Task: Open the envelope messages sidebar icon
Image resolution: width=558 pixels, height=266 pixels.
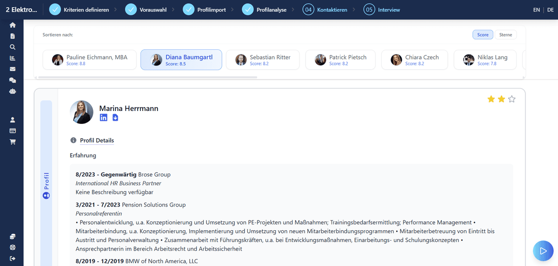Action: [x=13, y=69]
